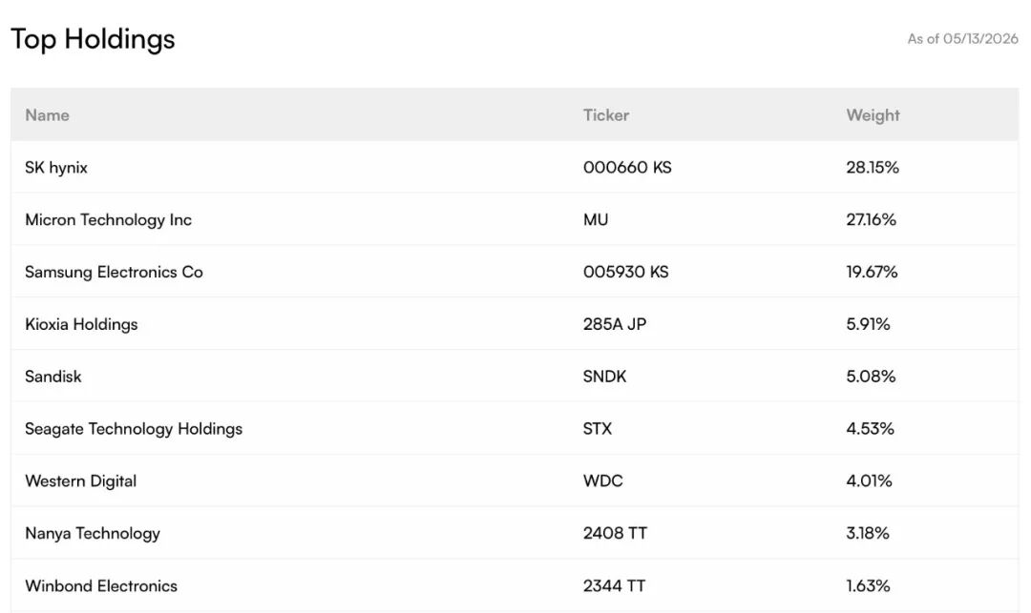Select the 5.91% weight value

(x=868, y=324)
